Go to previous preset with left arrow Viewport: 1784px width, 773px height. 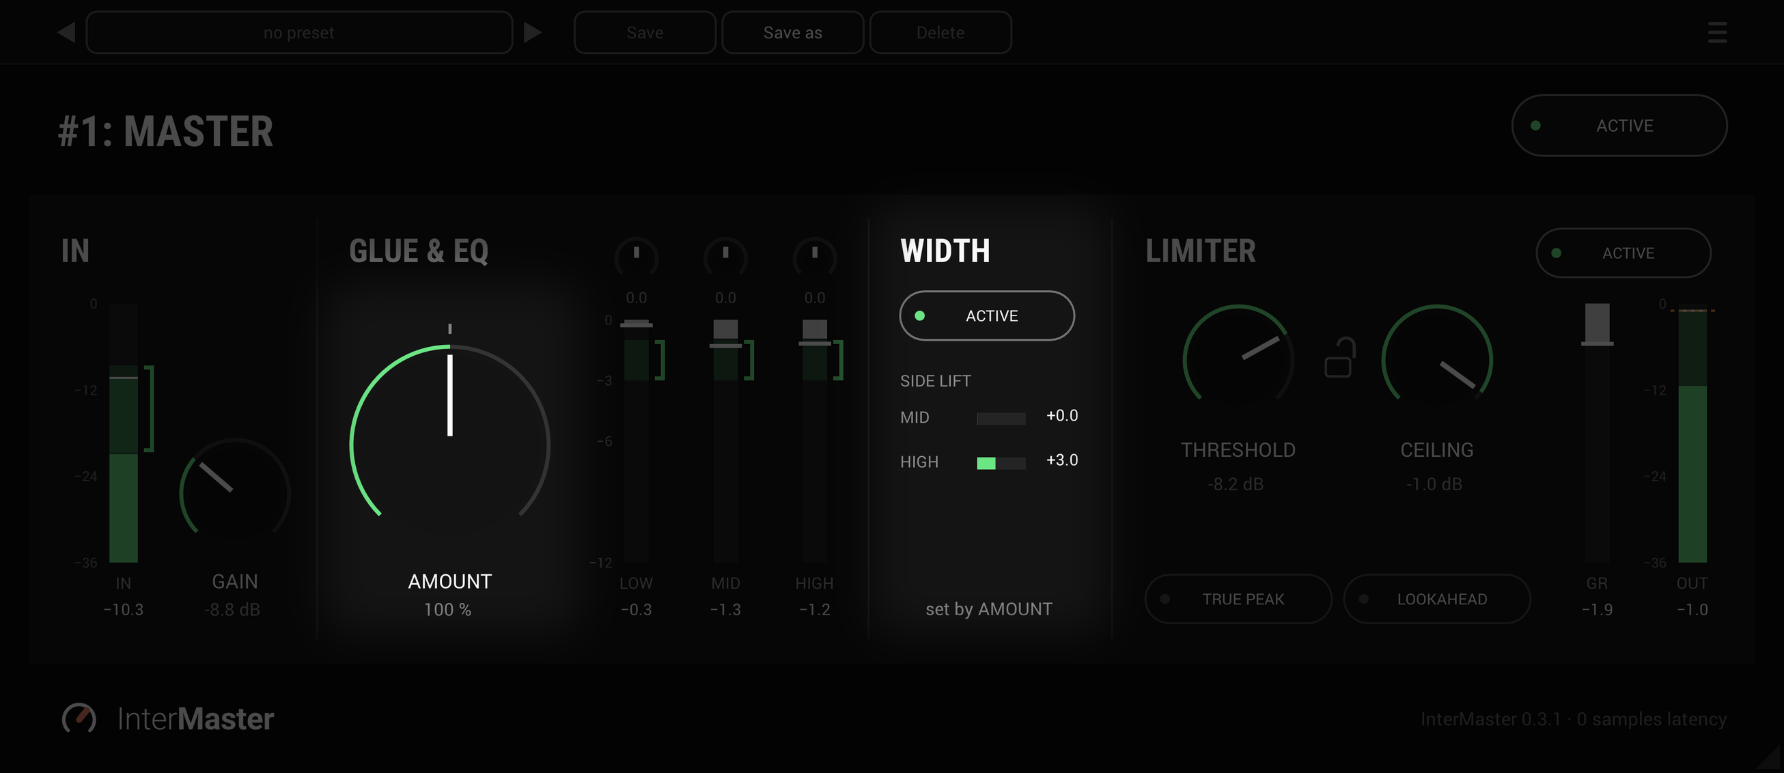click(x=66, y=32)
